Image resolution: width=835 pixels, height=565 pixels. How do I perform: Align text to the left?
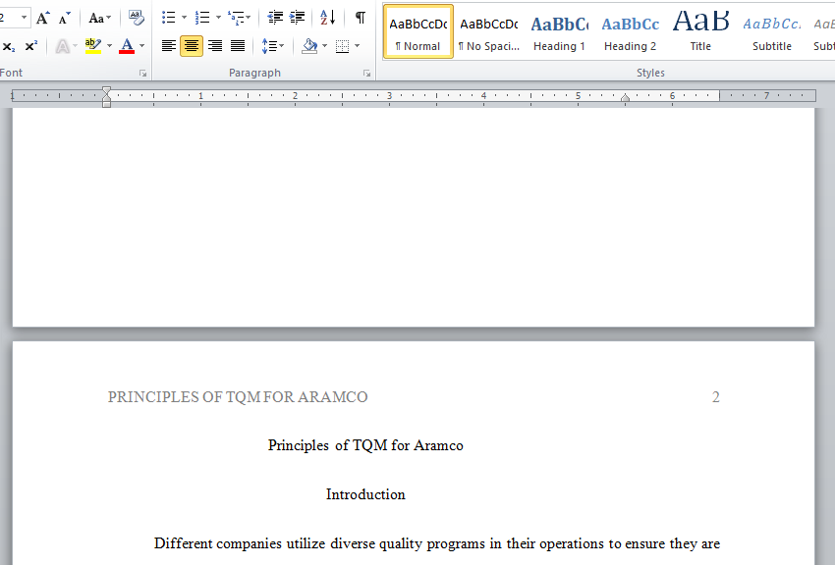(169, 47)
